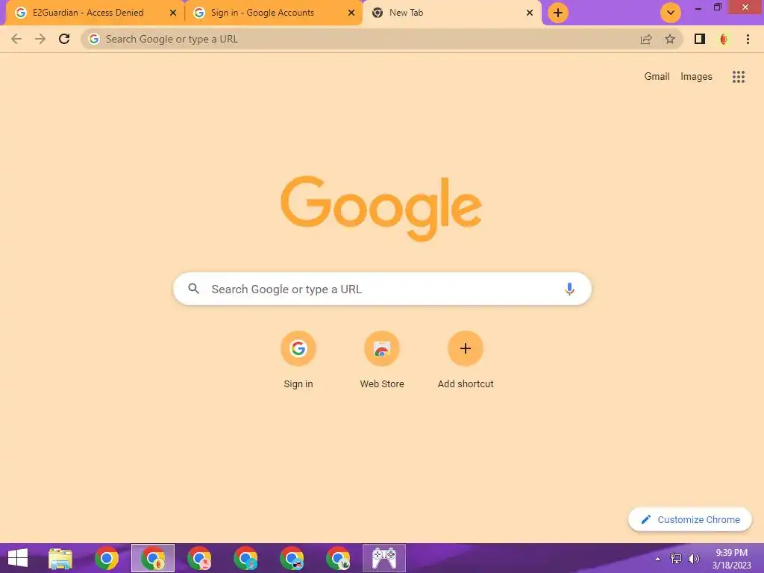Close the E2Guardian - Access Denied tab
The image size is (764, 573).
(173, 13)
